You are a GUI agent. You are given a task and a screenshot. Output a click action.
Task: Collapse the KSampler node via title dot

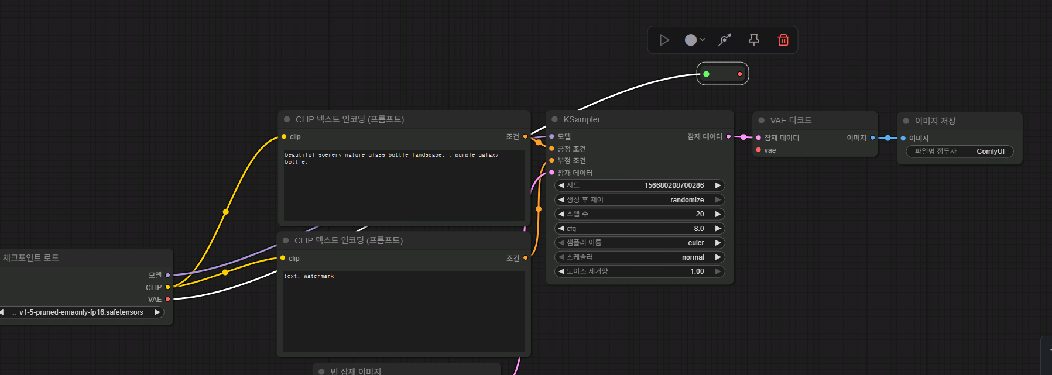tap(554, 119)
